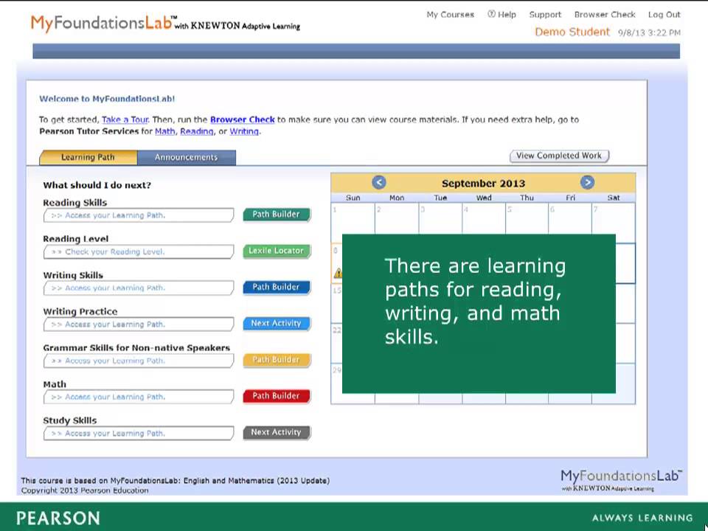Click the MyFoundationsLab header logo
708x531 pixels.
(x=165, y=23)
